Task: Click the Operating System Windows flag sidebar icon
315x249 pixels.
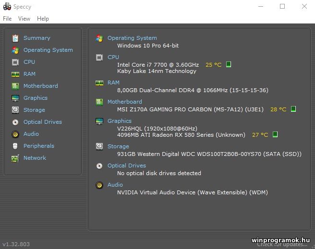Action: pyautogui.click(x=15, y=50)
